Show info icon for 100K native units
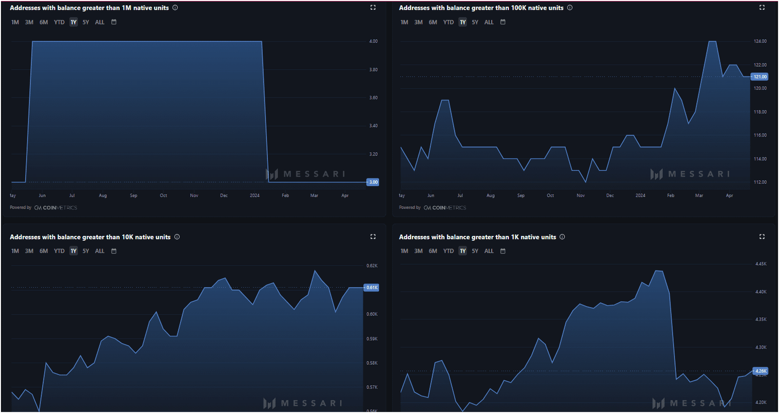This screenshot has height=413, width=779. pos(570,8)
